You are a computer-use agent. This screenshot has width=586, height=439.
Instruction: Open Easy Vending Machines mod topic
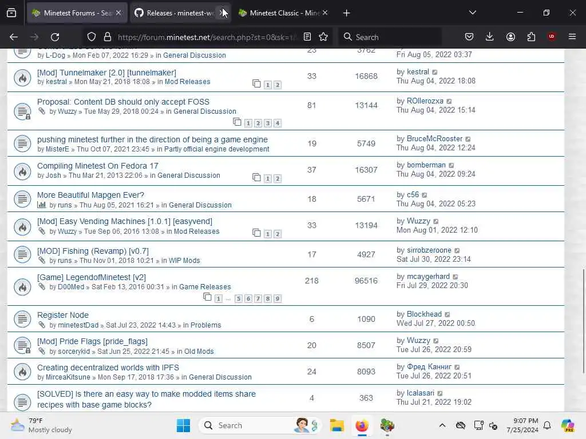pos(124,221)
